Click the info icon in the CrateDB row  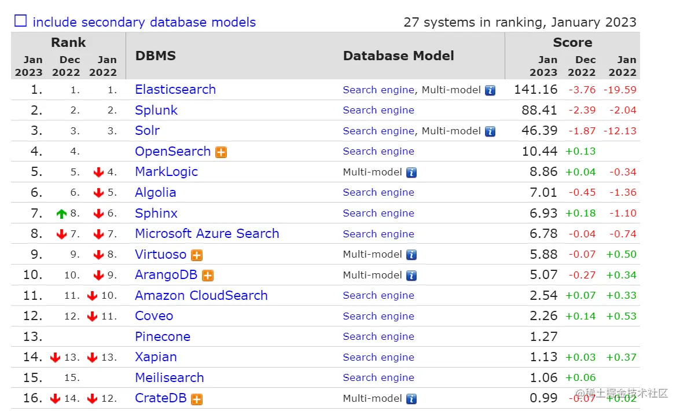point(411,399)
